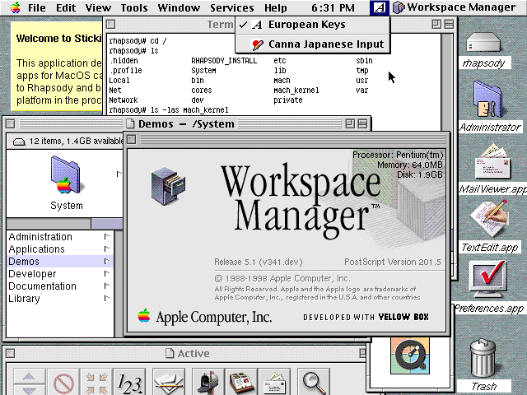The width and height of the screenshot is (527, 395).
Task: Open the Window menu
Action: (179, 7)
